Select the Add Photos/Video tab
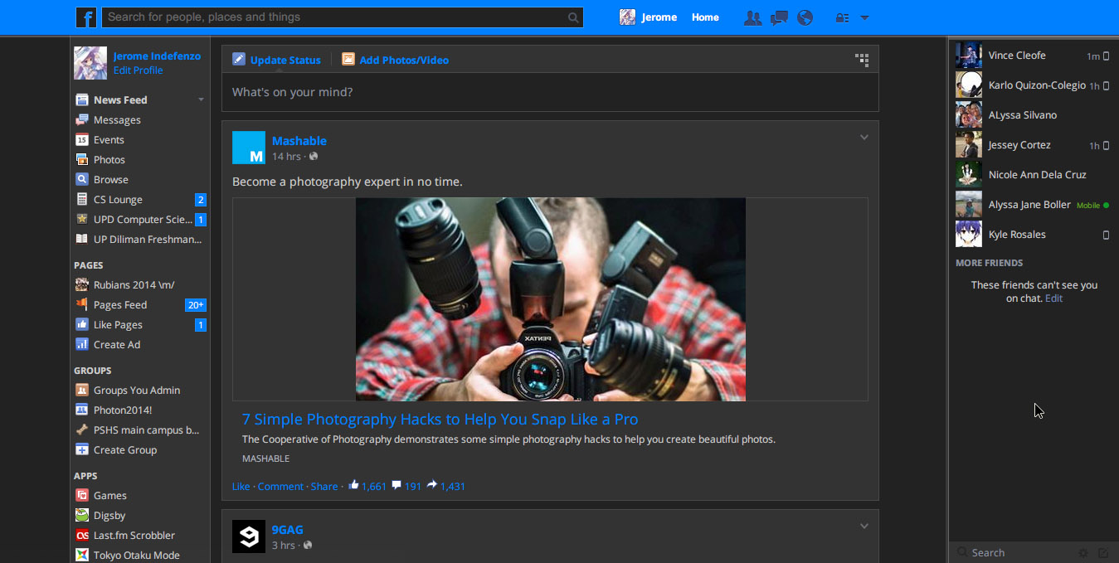 pos(395,60)
